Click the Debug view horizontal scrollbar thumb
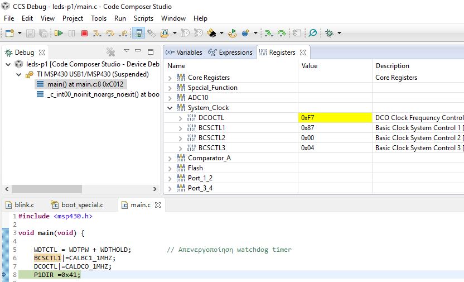 47,189
